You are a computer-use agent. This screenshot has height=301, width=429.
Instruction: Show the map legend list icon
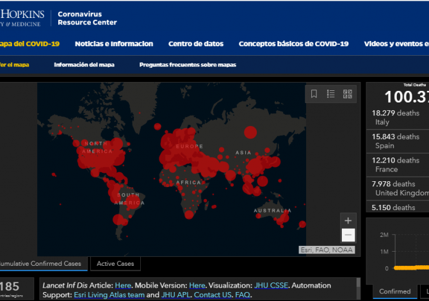pos(330,94)
